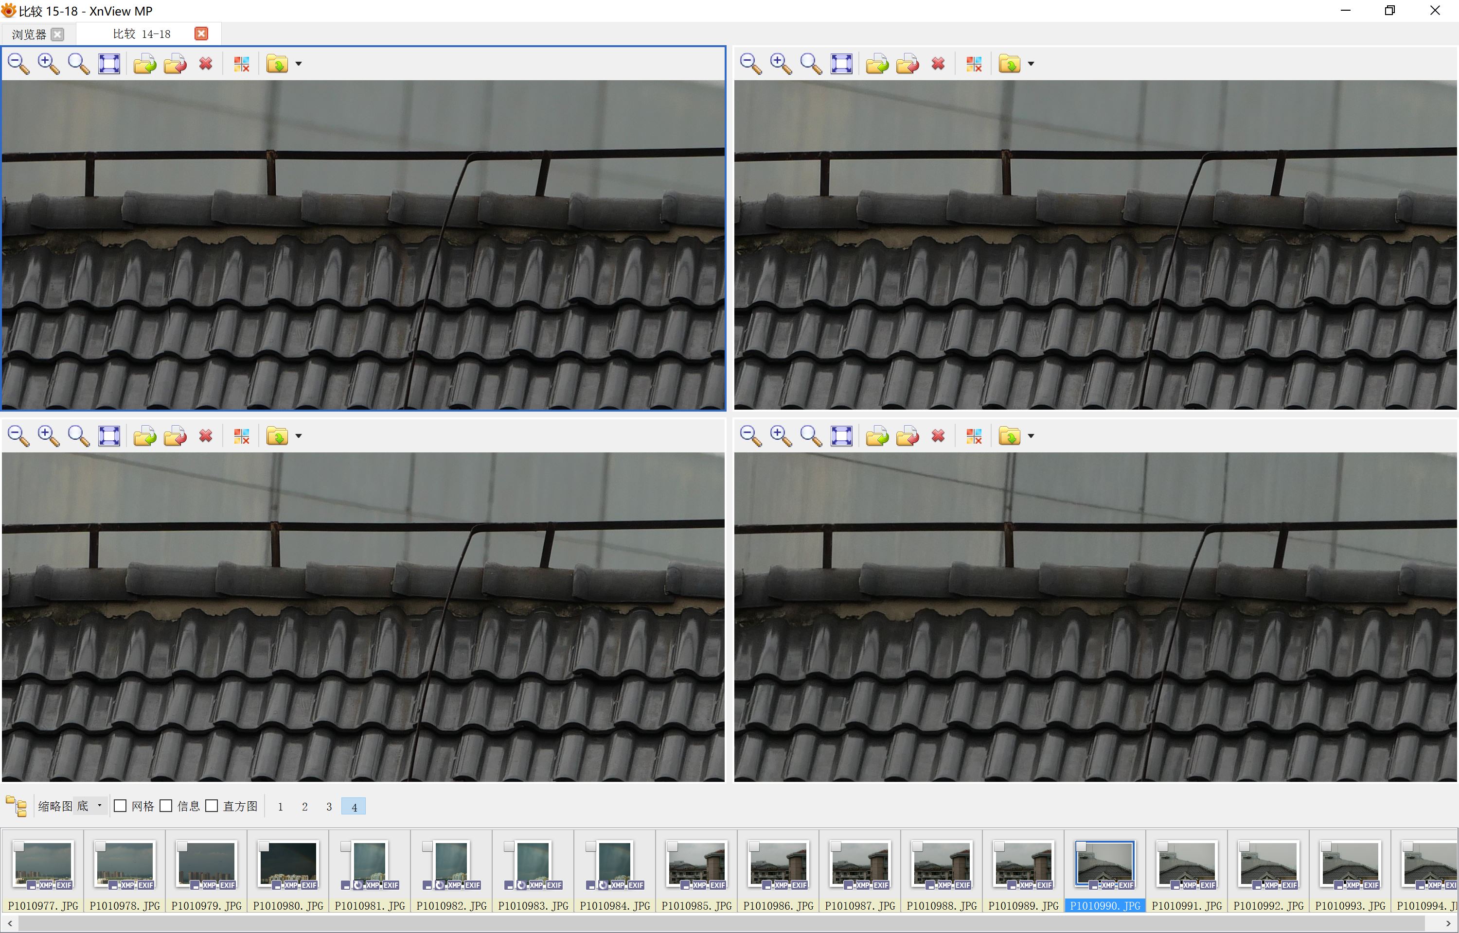Click fit-to-window icon in bottom-left pane
1459x933 pixels.
click(x=109, y=435)
